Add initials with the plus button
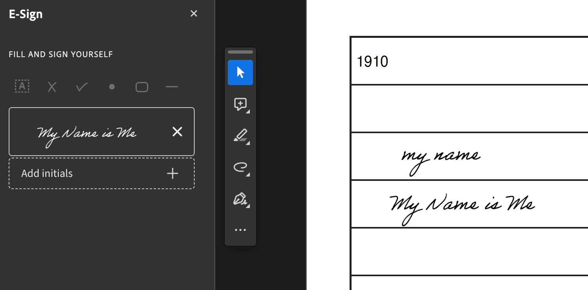 173,173
